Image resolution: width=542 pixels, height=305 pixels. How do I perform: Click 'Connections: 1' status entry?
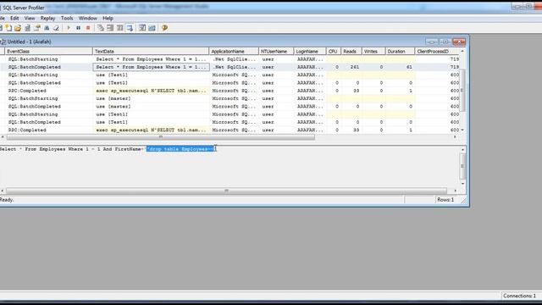coord(519,296)
